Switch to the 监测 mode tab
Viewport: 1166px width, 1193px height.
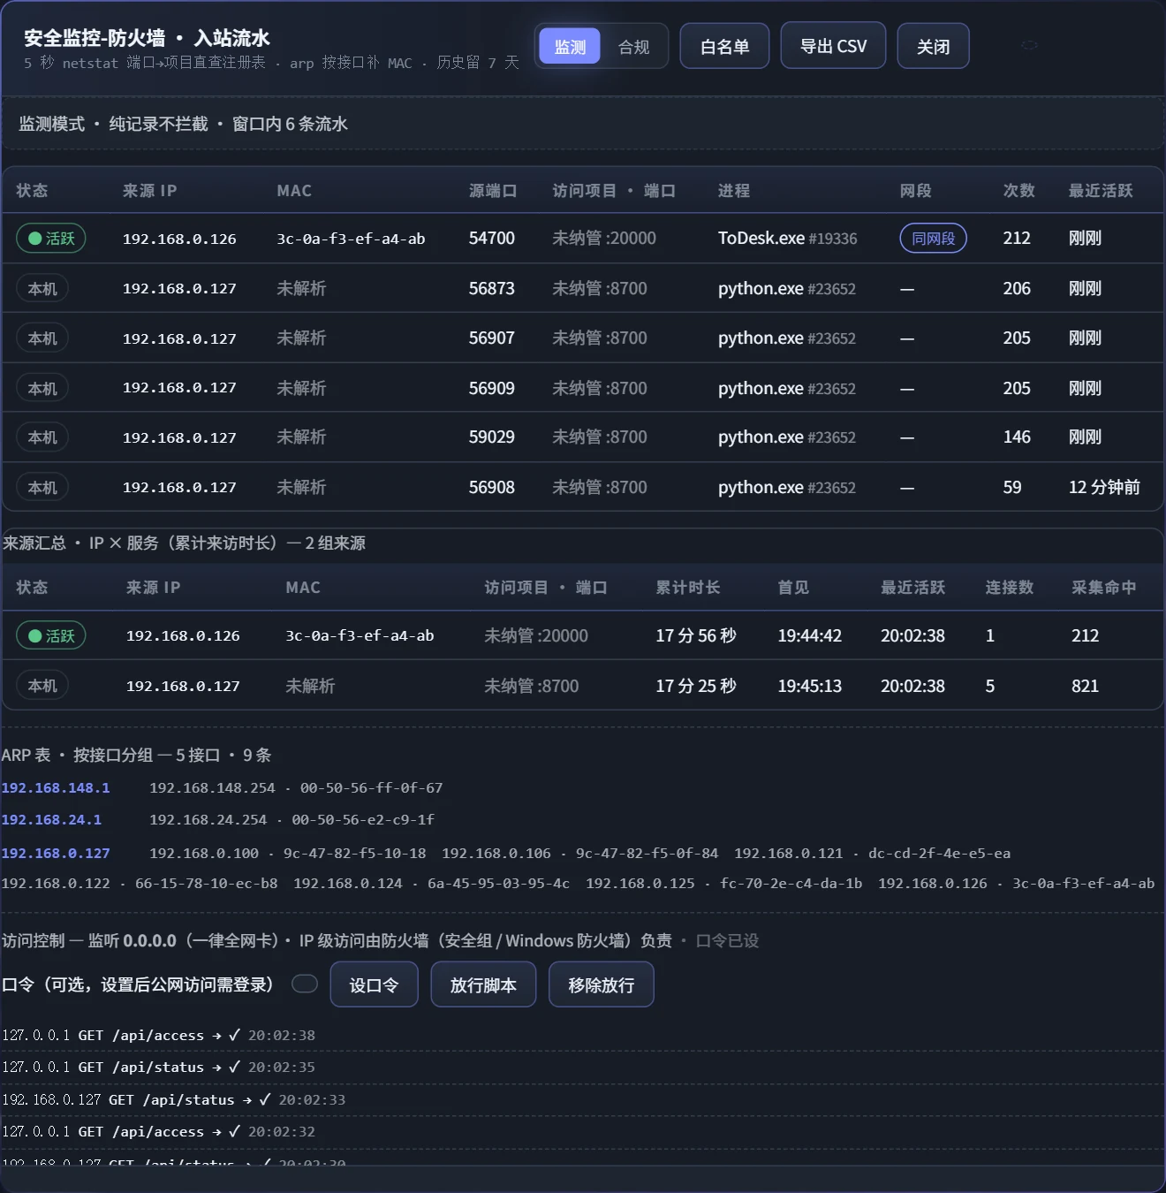[x=570, y=47]
